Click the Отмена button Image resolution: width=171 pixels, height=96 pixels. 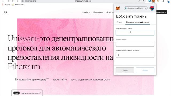click(125, 70)
